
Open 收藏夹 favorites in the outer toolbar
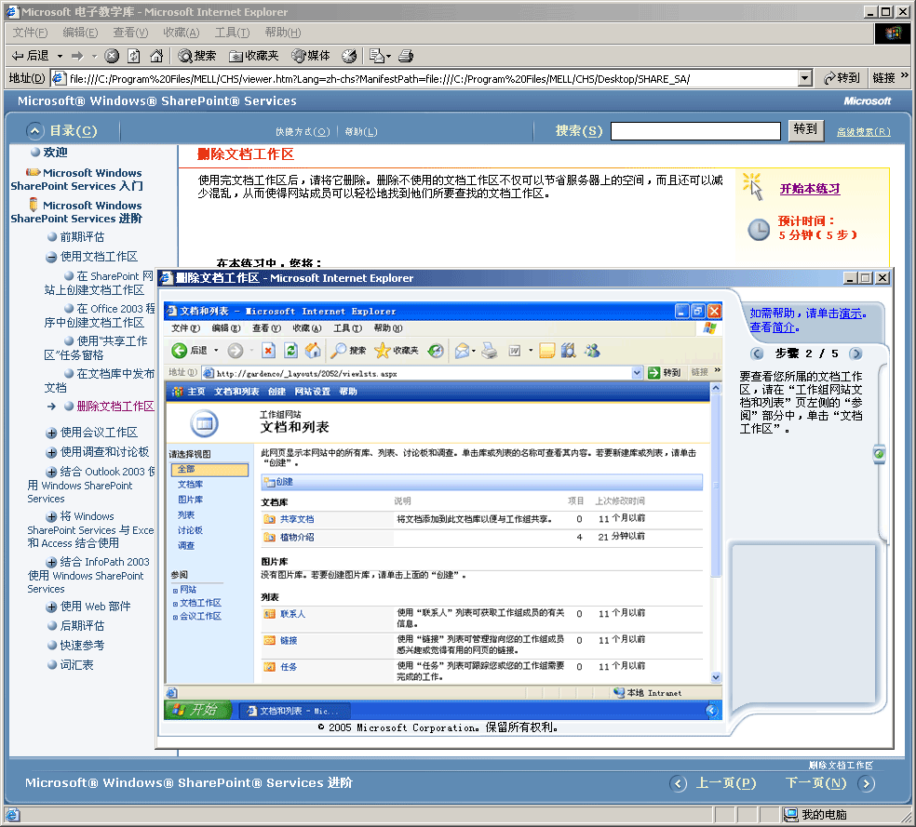tap(253, 56)
